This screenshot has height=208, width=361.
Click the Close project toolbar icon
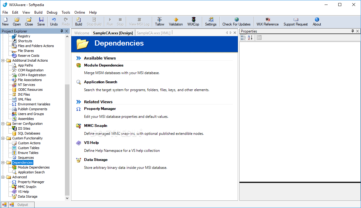coord(29,22)
